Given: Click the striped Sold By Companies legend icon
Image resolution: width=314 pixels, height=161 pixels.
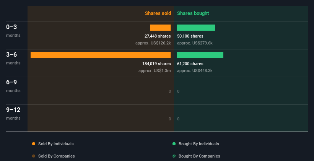Looking at the screenshot, I should (34, 156).
